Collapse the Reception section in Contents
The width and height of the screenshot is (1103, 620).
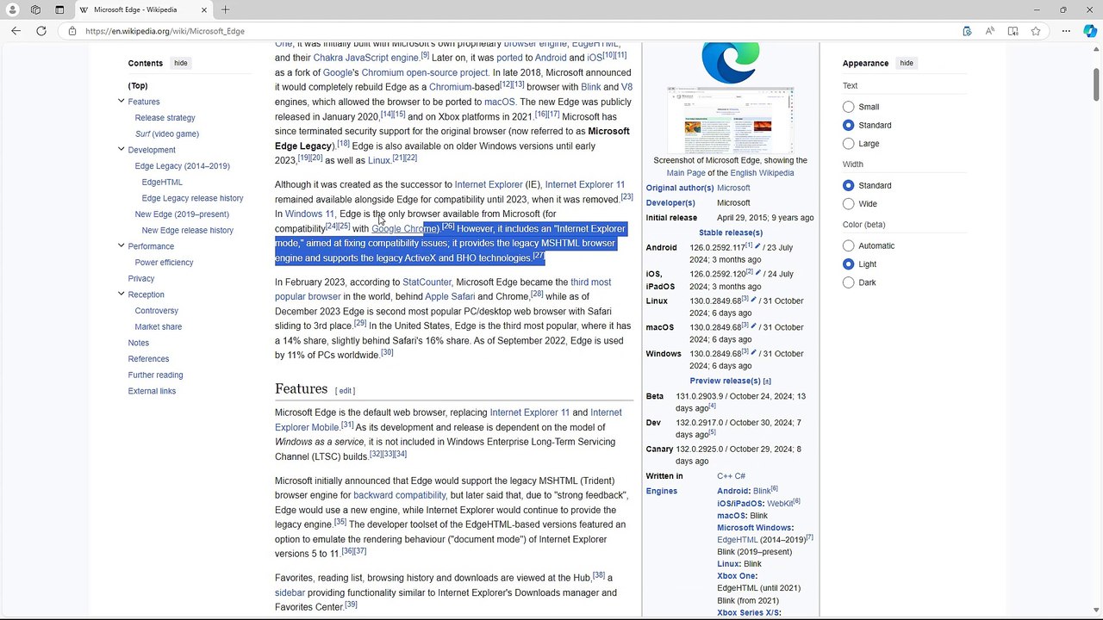121,294
